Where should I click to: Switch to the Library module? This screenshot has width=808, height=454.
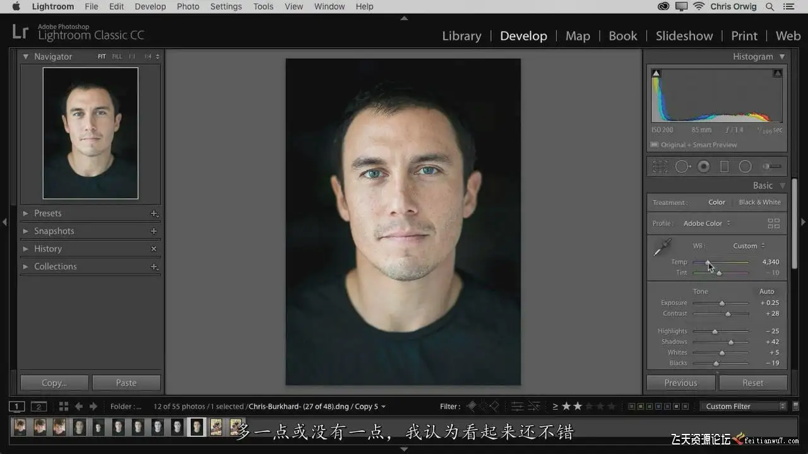461,36
